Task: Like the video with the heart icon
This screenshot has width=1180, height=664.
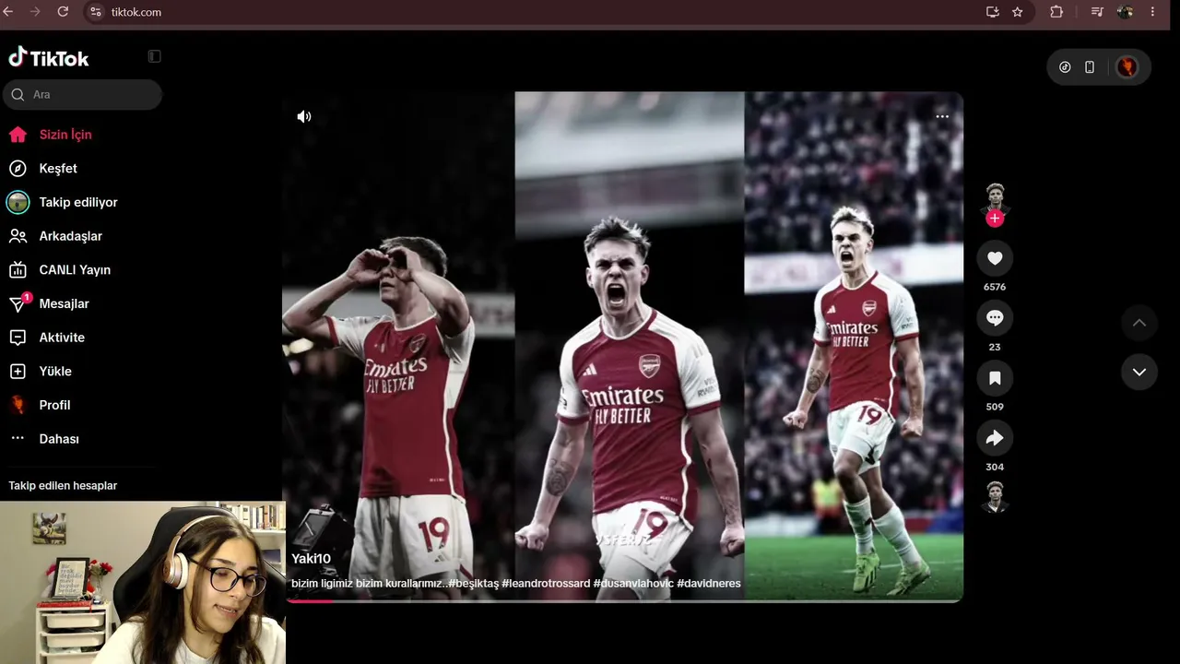Action: [x=995, y=258]
